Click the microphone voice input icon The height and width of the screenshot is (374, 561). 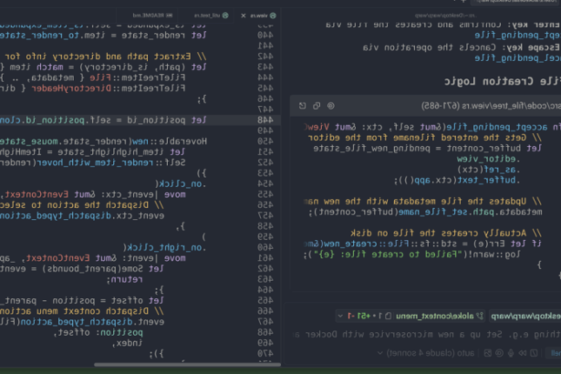tap(511, 353)
